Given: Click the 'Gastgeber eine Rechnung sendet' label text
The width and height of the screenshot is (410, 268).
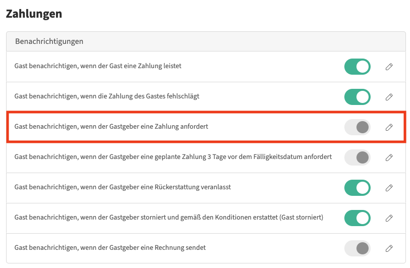Looking at the screenshot, I should tap(110, 248).
